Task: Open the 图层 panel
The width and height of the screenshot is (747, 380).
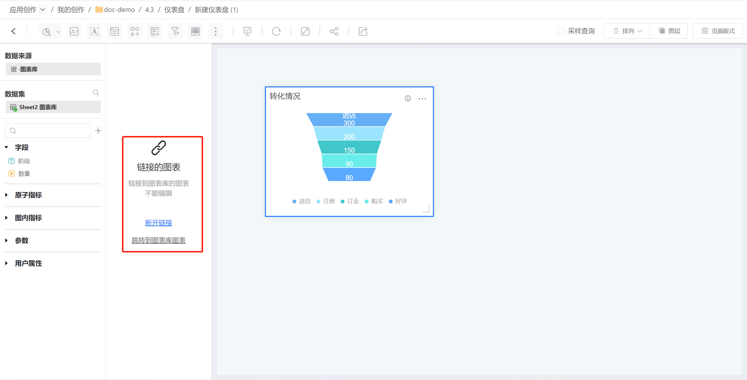Action: [x=669, y=31]
